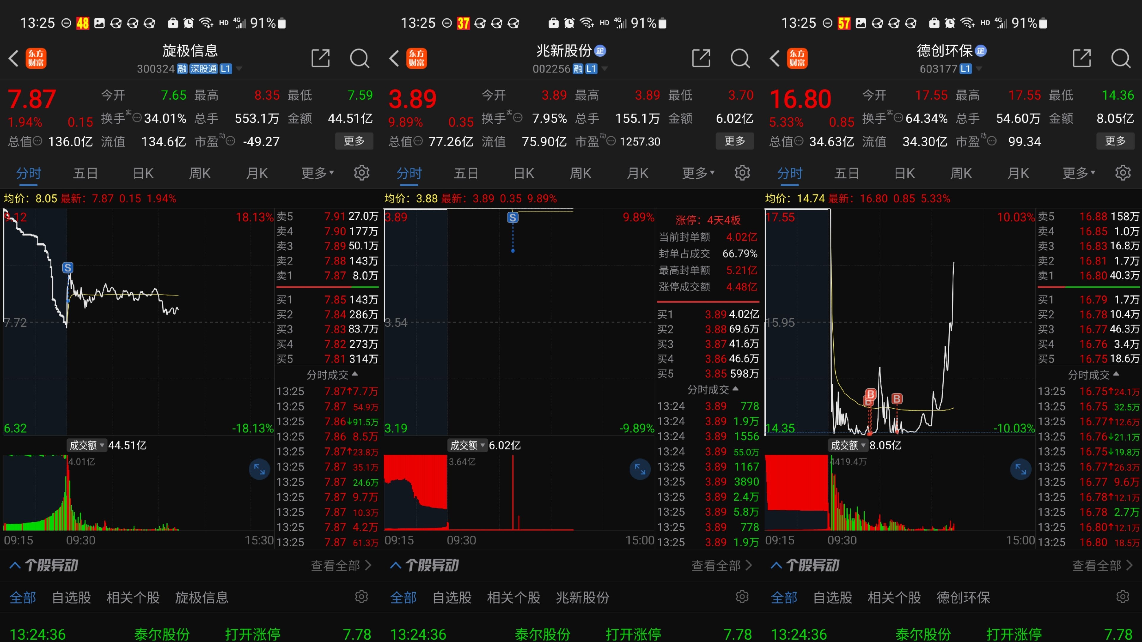Open 成交额 indicator dropdown in 德创环保 chart
This screenshot has width=1142, height=642.
coord(848,445)
